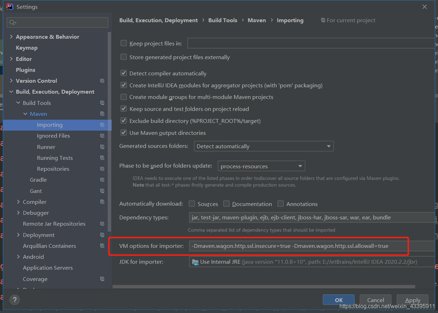The image size is (438, 313).
Task: Select Keymap in settings tree
Action: click(x=27, y=48)
